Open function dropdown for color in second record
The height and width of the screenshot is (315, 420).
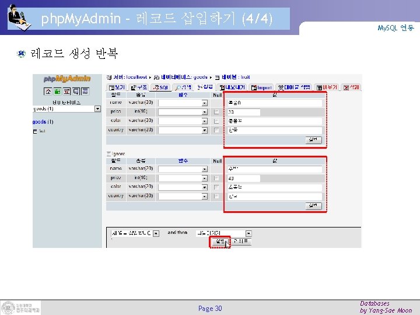click(183, 187)
